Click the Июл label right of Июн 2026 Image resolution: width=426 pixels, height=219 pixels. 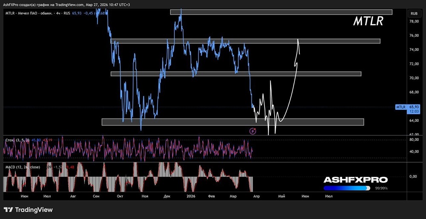coord(328,196)
